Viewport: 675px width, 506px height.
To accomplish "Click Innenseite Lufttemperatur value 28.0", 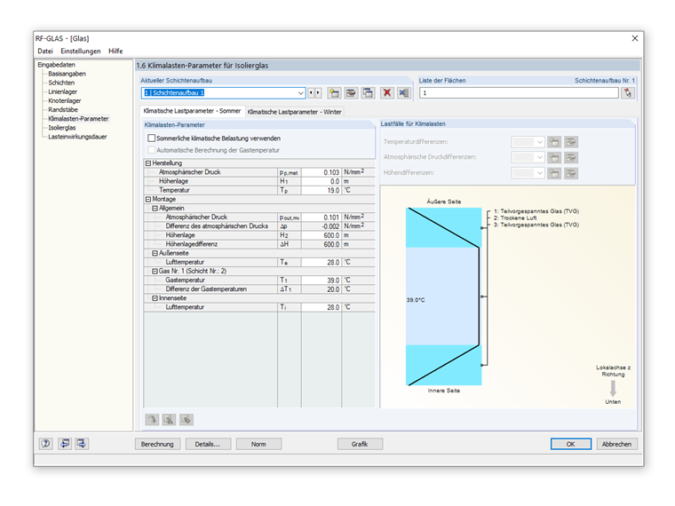I will coord(322,307).
